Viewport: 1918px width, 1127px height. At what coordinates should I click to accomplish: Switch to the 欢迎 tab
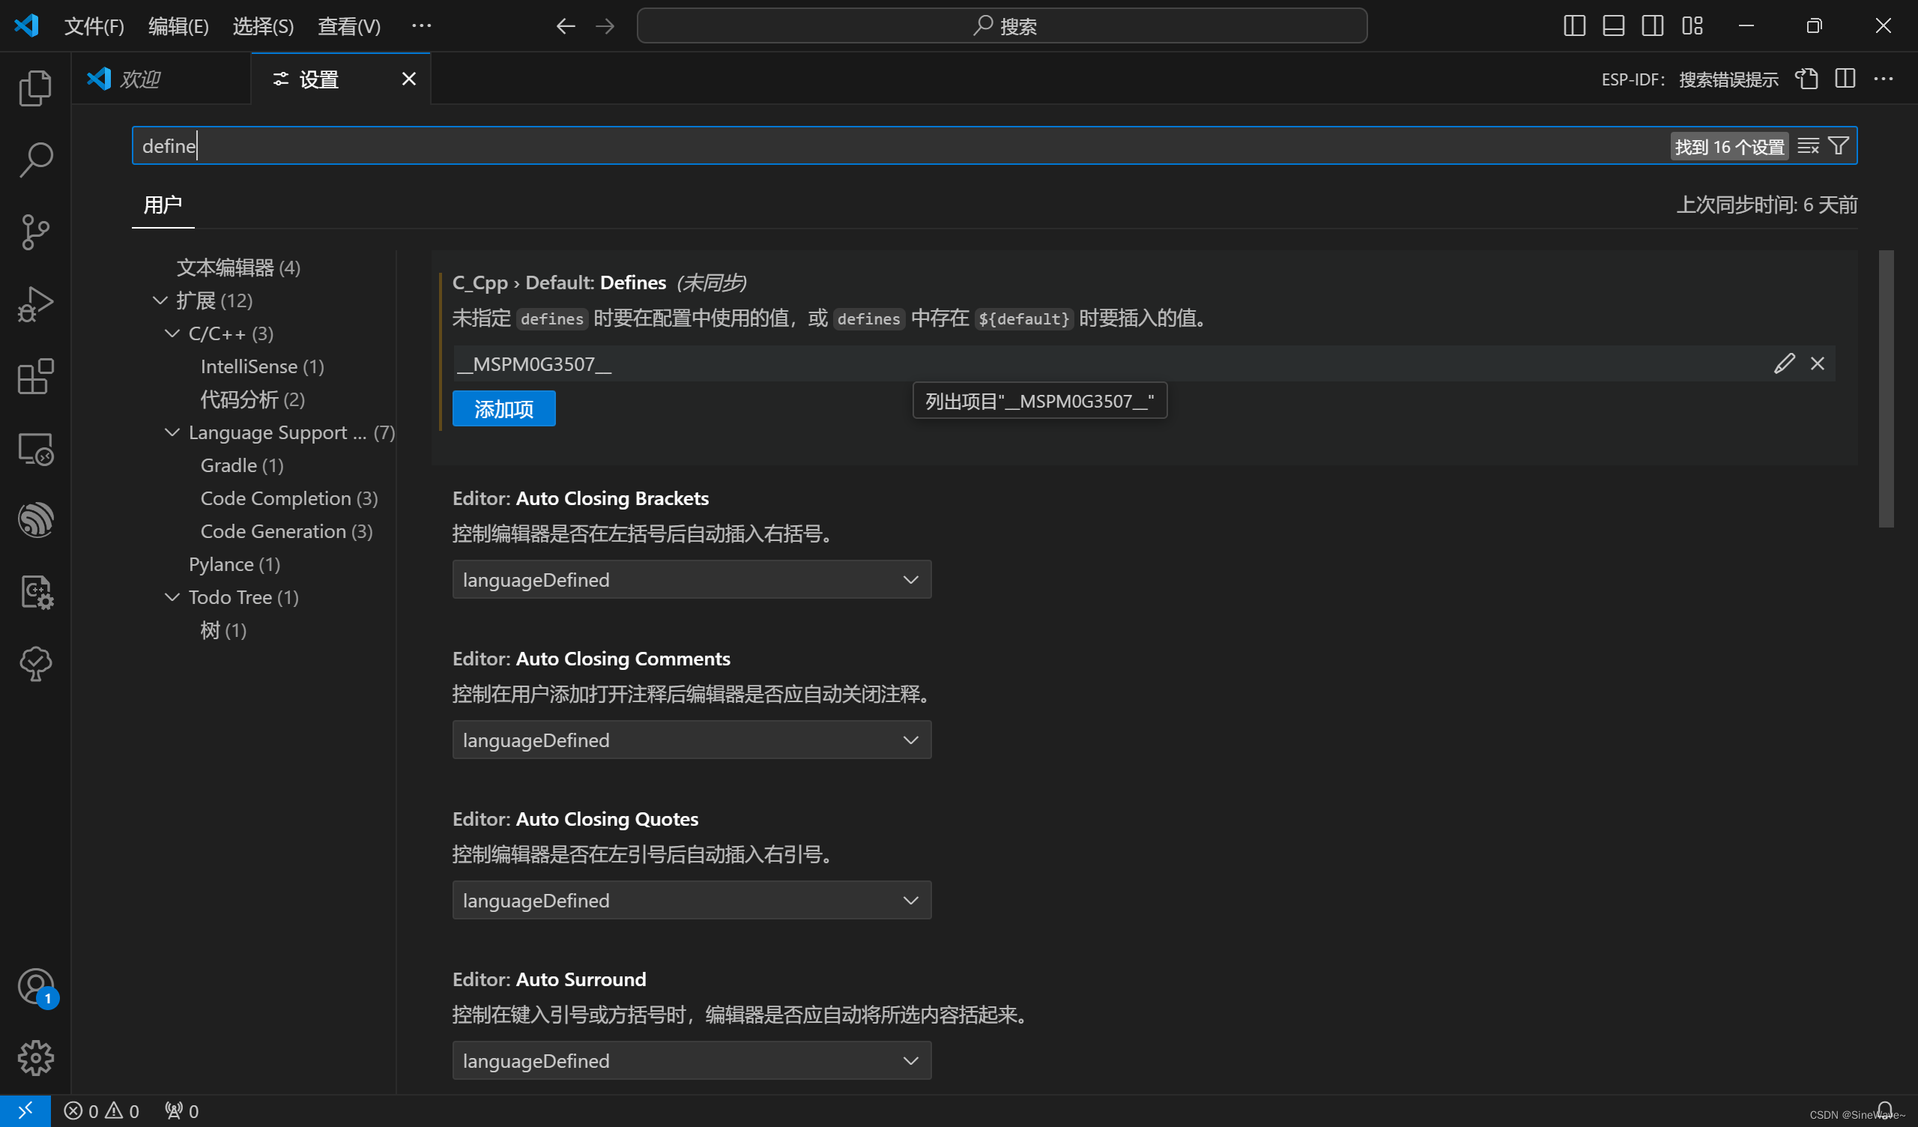pyautogui.click(x=141, y=79)
